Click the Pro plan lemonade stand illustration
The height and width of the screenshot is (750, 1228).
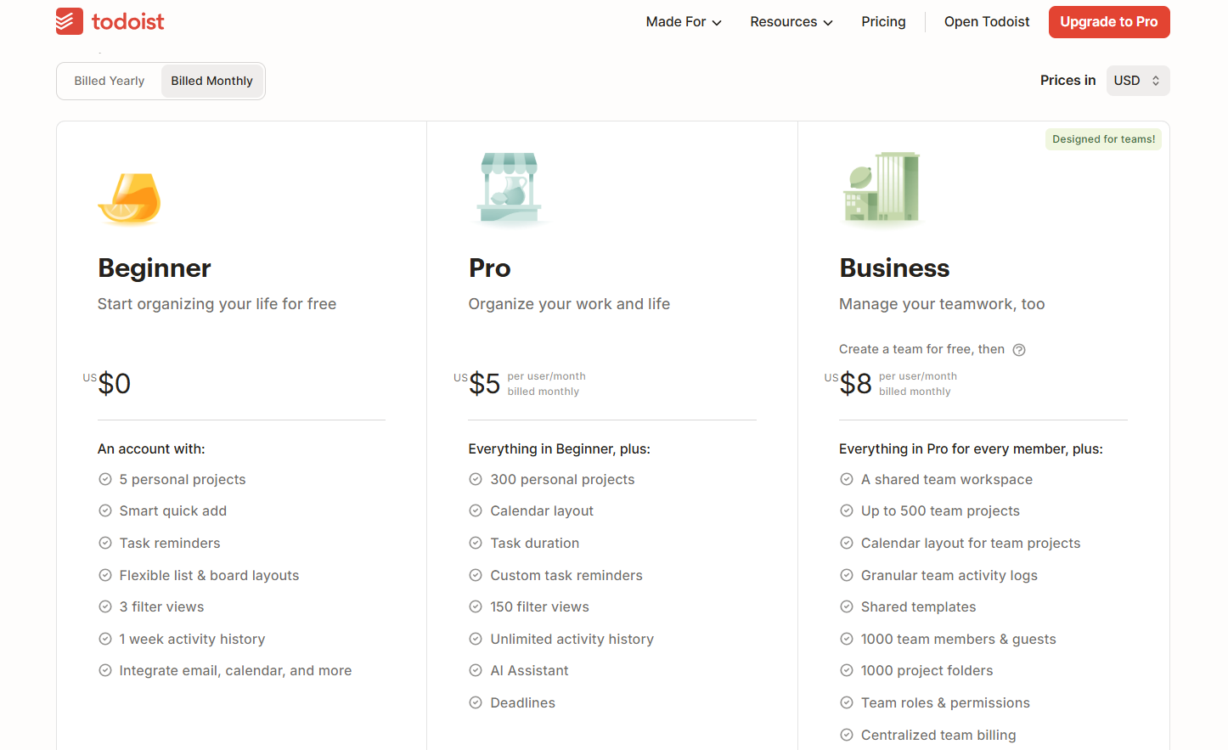coord(510,188)
